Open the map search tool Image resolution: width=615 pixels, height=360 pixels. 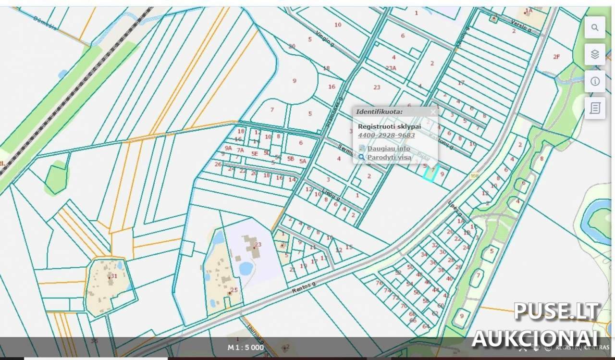(x=595, y=27)
